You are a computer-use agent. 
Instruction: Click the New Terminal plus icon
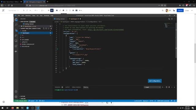click(x=162, y=87)
